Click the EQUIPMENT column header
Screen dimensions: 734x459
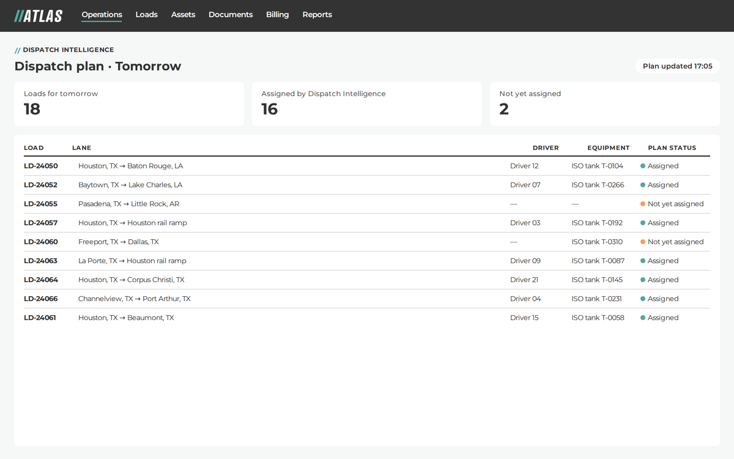[x=608, y=148]
